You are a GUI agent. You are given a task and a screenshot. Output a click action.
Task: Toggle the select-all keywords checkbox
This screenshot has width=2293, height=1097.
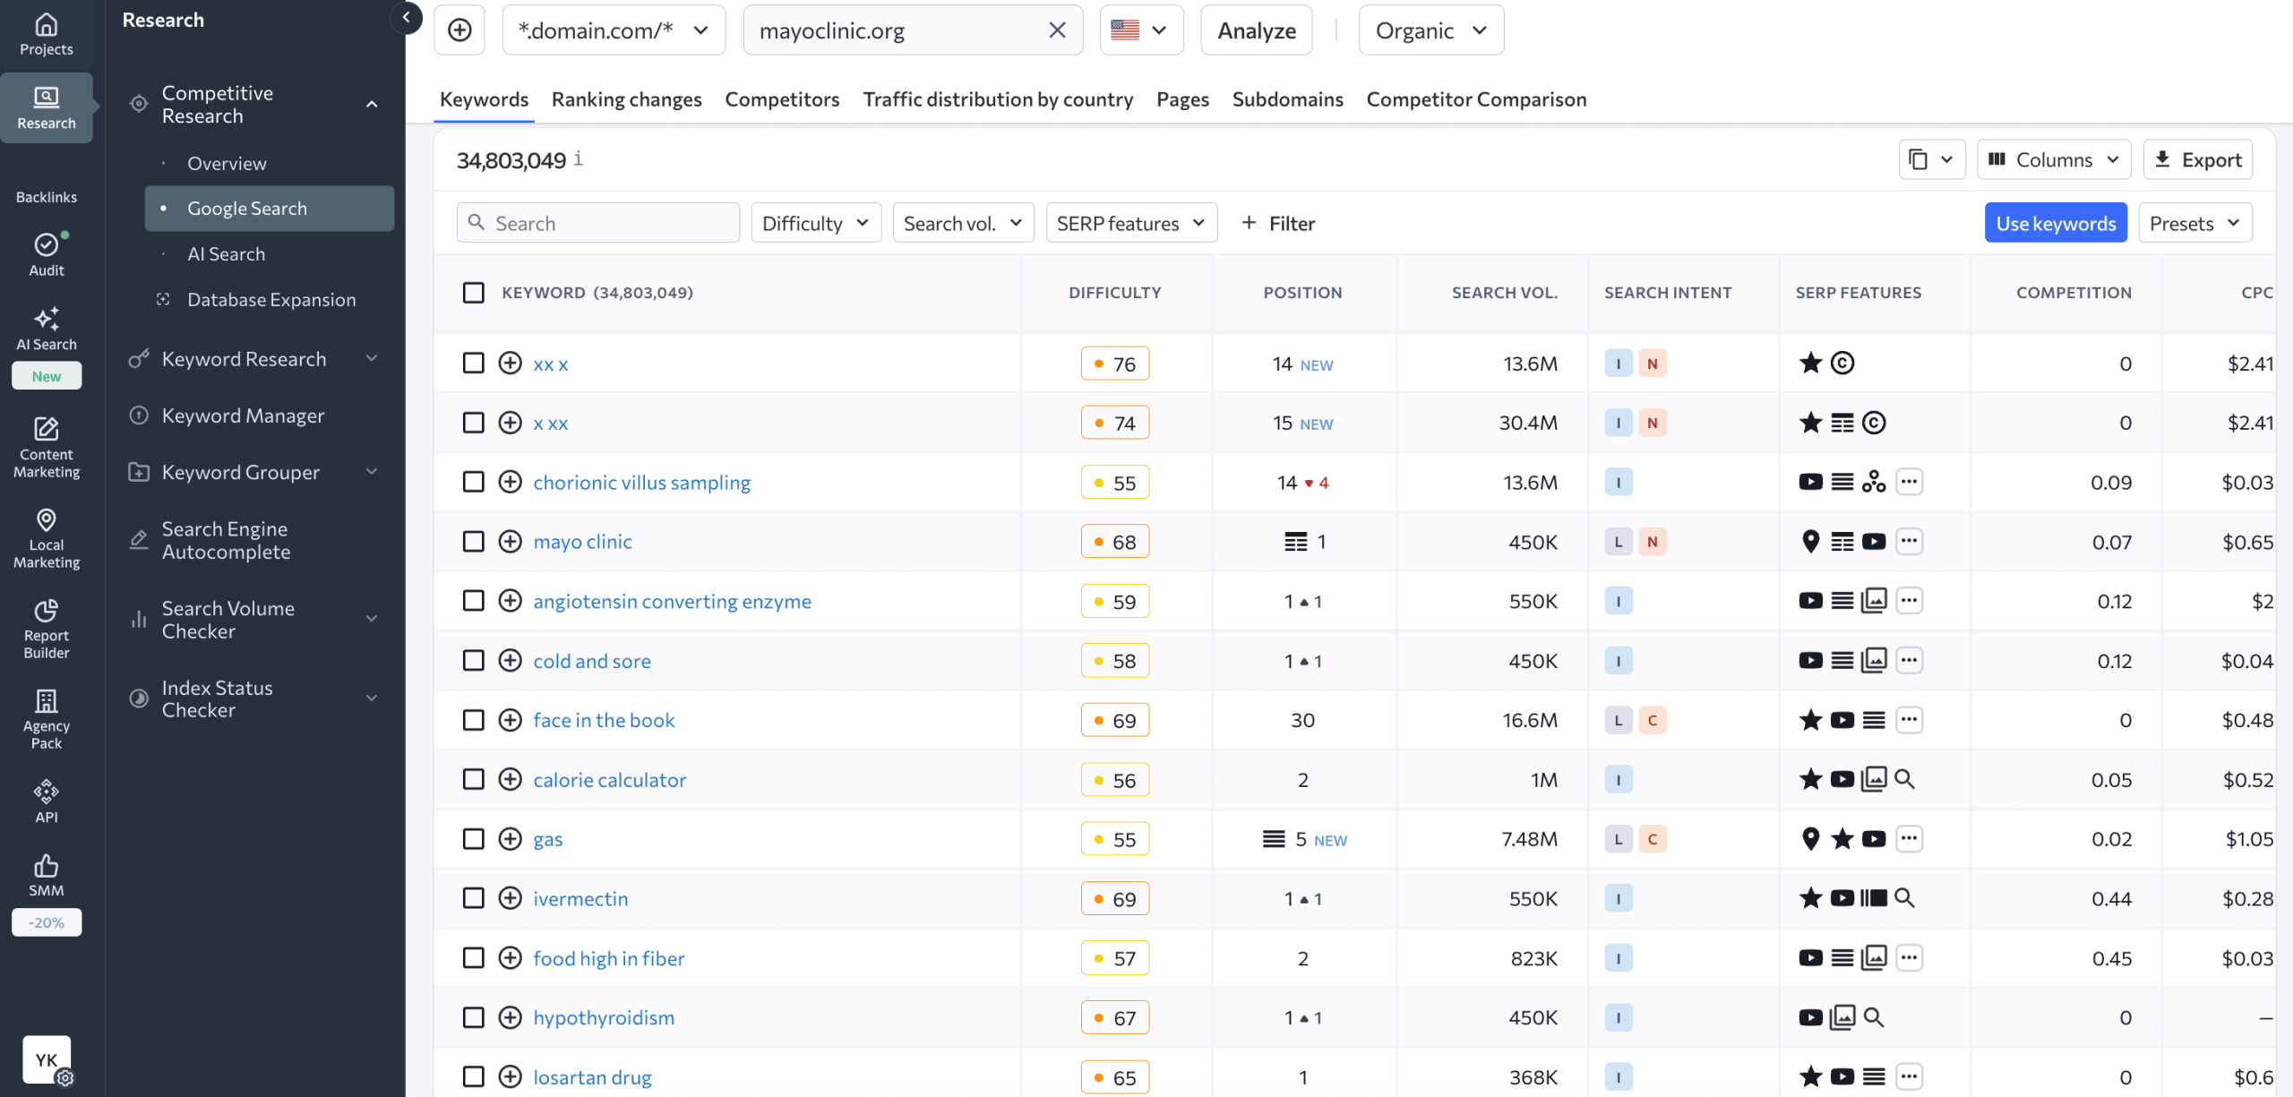[474, 292]
